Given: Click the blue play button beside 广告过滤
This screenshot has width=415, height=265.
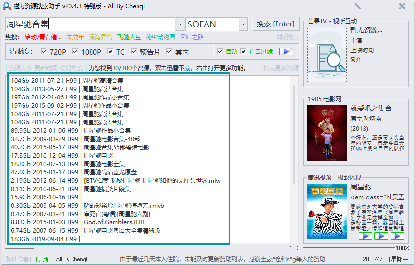Looking at the screenshot, I should [286, 51].
